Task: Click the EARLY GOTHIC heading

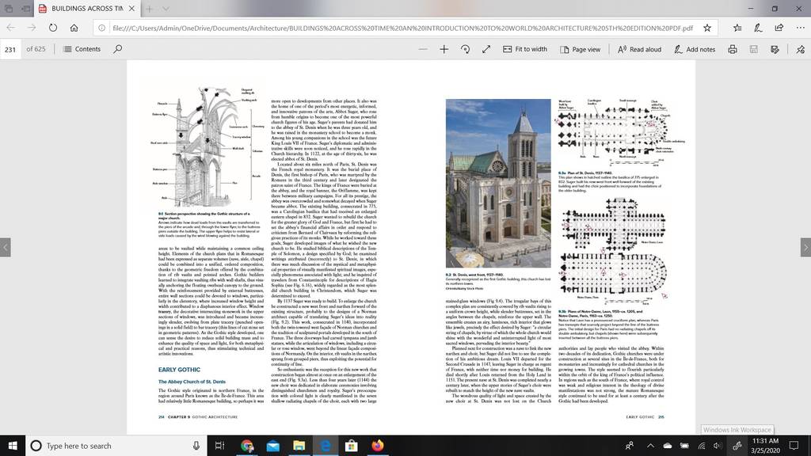Action: [x=179, y=370]
